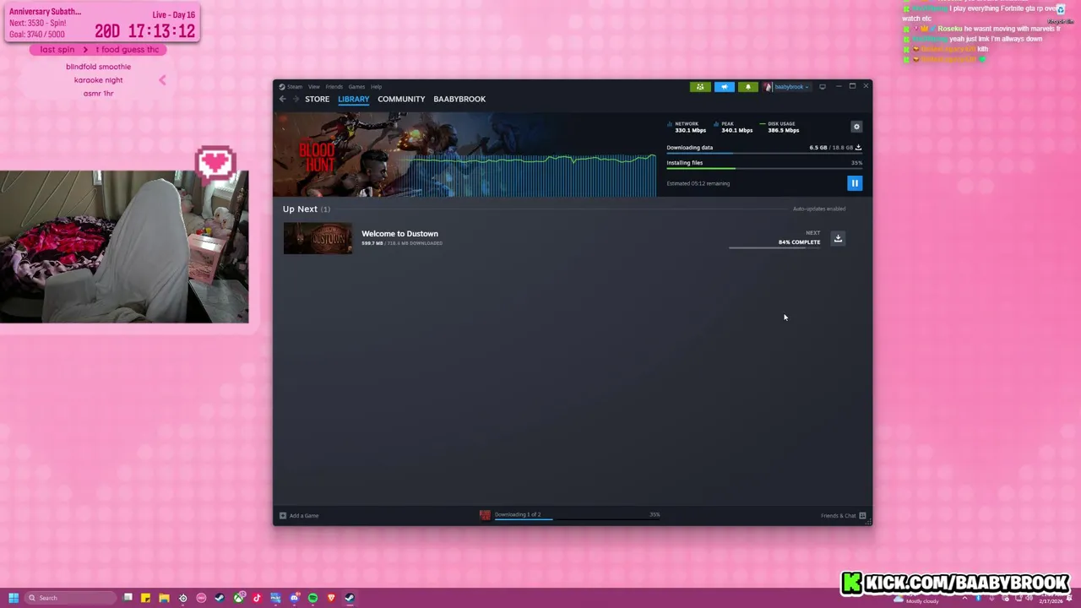Open Task View in the taskbar

tap(128, 598)
